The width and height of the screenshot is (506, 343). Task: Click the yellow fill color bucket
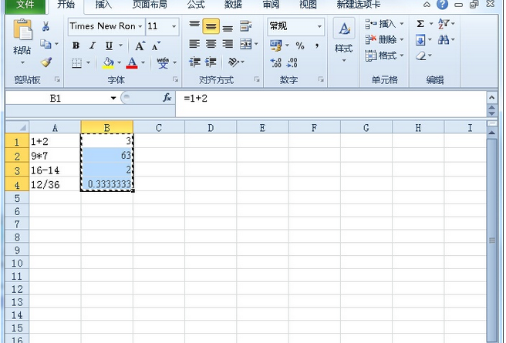point(108,62)
